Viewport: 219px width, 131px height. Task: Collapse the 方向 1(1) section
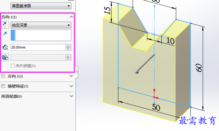71,17
